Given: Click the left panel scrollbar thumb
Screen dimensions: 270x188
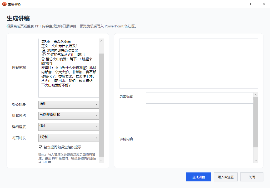Looking at the screenshot, I should pos(101,105).
